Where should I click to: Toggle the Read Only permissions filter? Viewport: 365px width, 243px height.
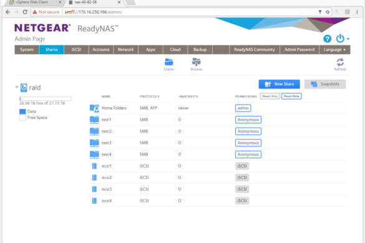[x=270, y=97]
